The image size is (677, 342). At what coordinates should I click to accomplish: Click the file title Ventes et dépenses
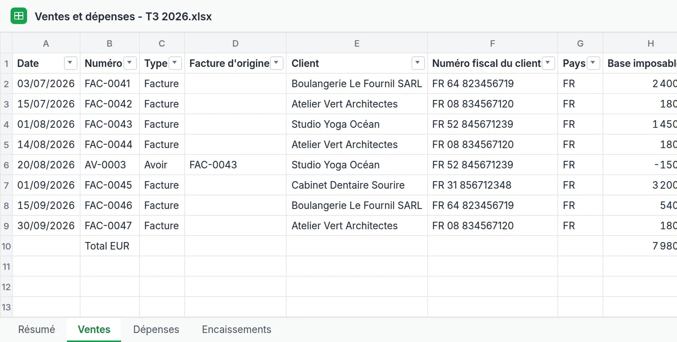pyautogui.click(x=123, y=17)
